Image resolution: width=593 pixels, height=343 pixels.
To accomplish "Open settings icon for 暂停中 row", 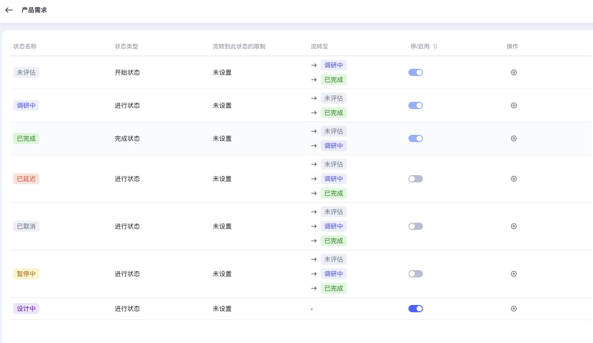I will click(513, 274).
